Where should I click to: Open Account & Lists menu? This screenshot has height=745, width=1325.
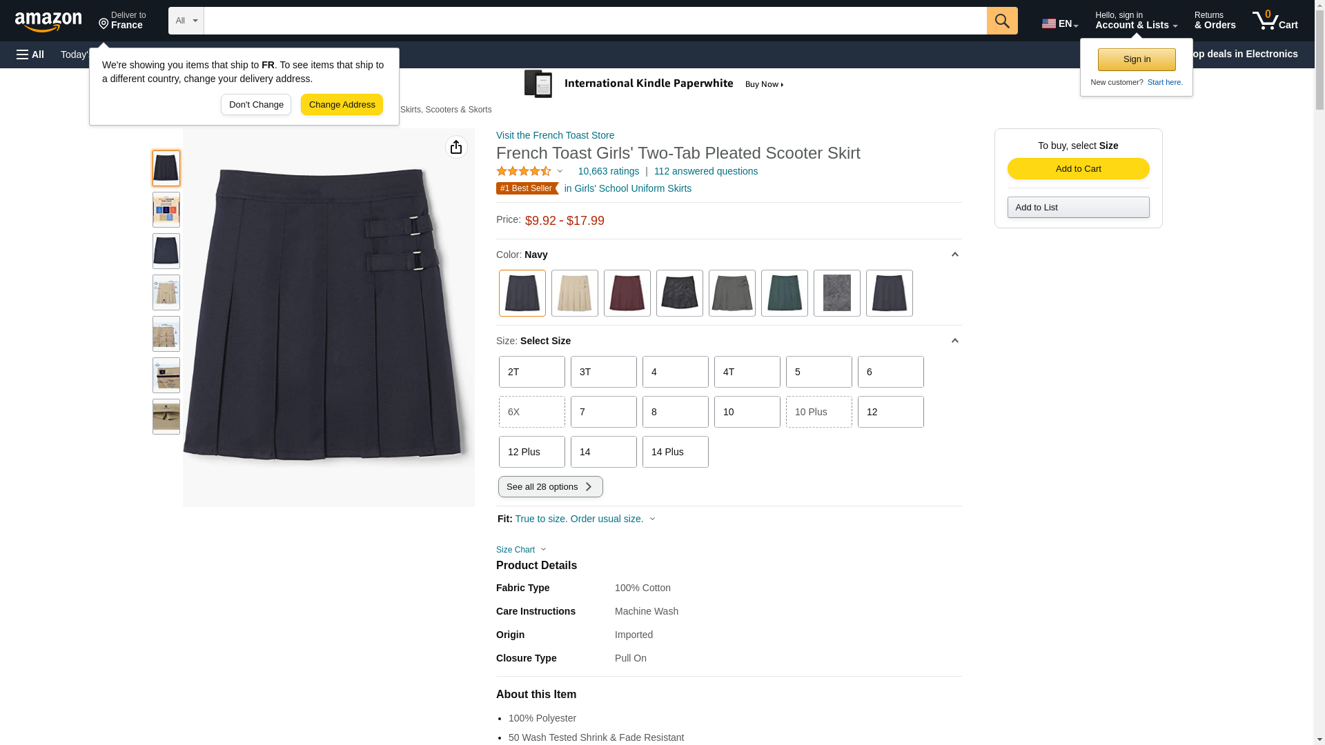pyautogui.click(x=1136, y=21)
